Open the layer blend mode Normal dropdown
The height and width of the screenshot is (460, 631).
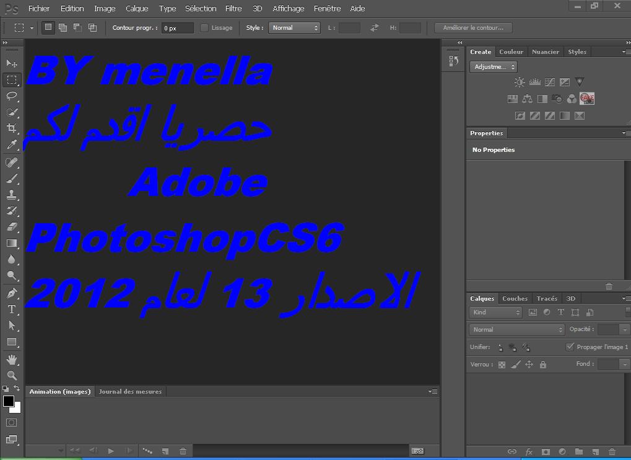pyautogui.click(x=516, y=329)
